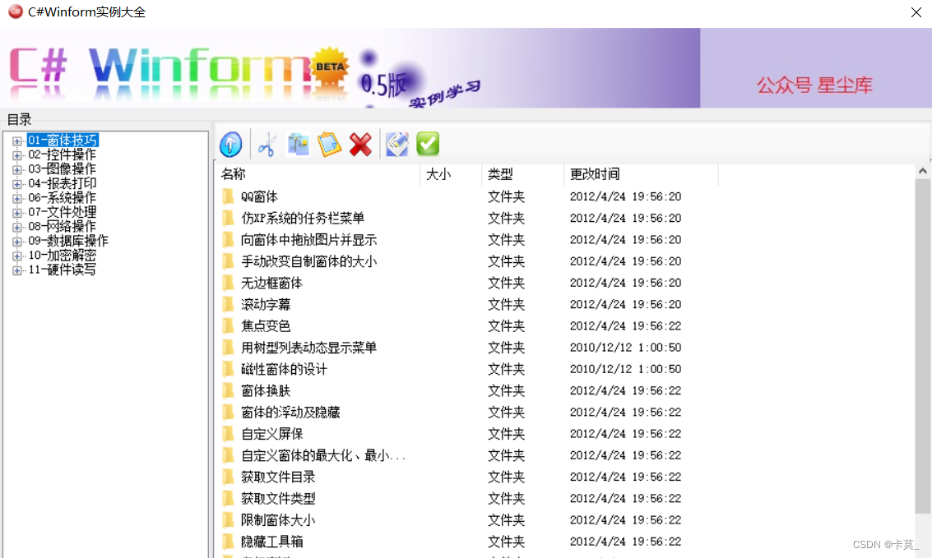Click the file list scrollbar up arrow

pyautogui.click(x=922, y=171)
